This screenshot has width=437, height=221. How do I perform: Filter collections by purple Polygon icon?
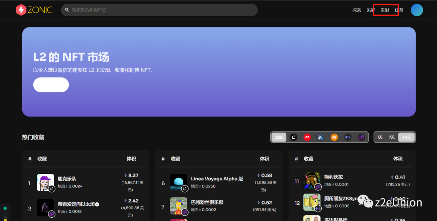point(361,137)
